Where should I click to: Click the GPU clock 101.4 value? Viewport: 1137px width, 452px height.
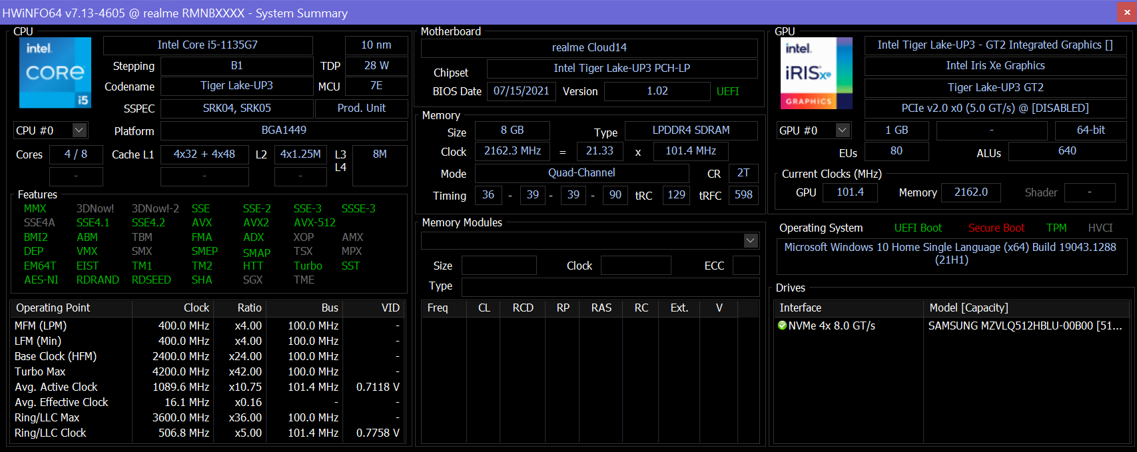point(850,192)
